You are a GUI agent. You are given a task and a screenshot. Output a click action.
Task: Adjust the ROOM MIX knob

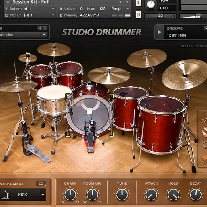pyautogui.click(x=92, y=195)
